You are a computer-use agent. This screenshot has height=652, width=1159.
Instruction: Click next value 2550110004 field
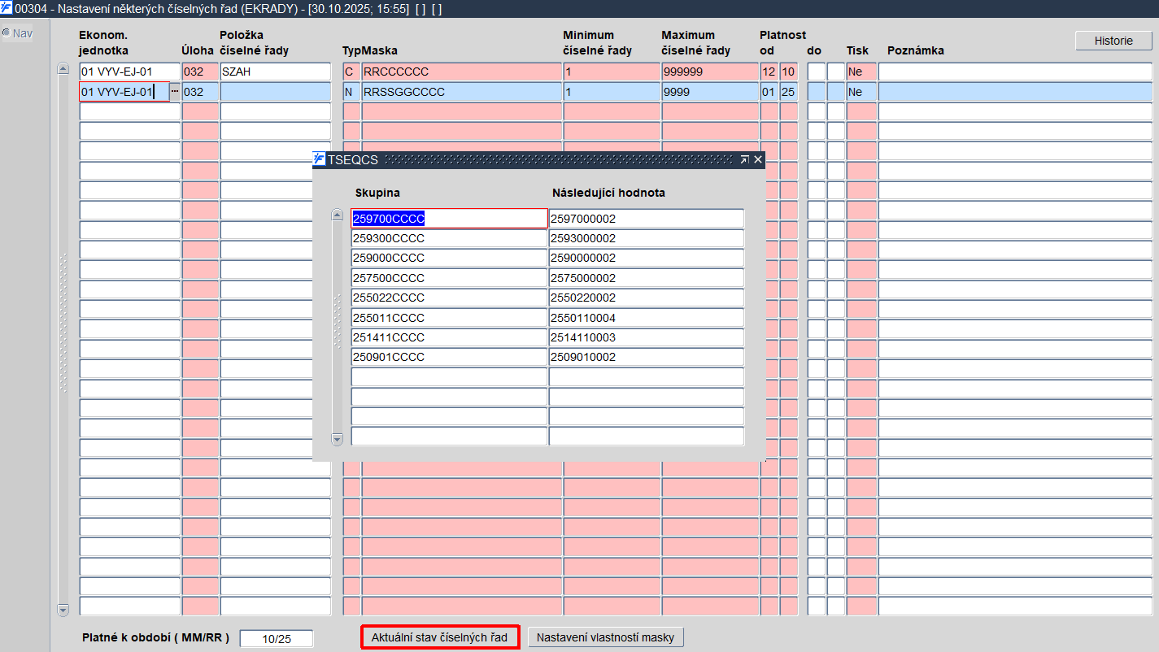tap(646, 318)
